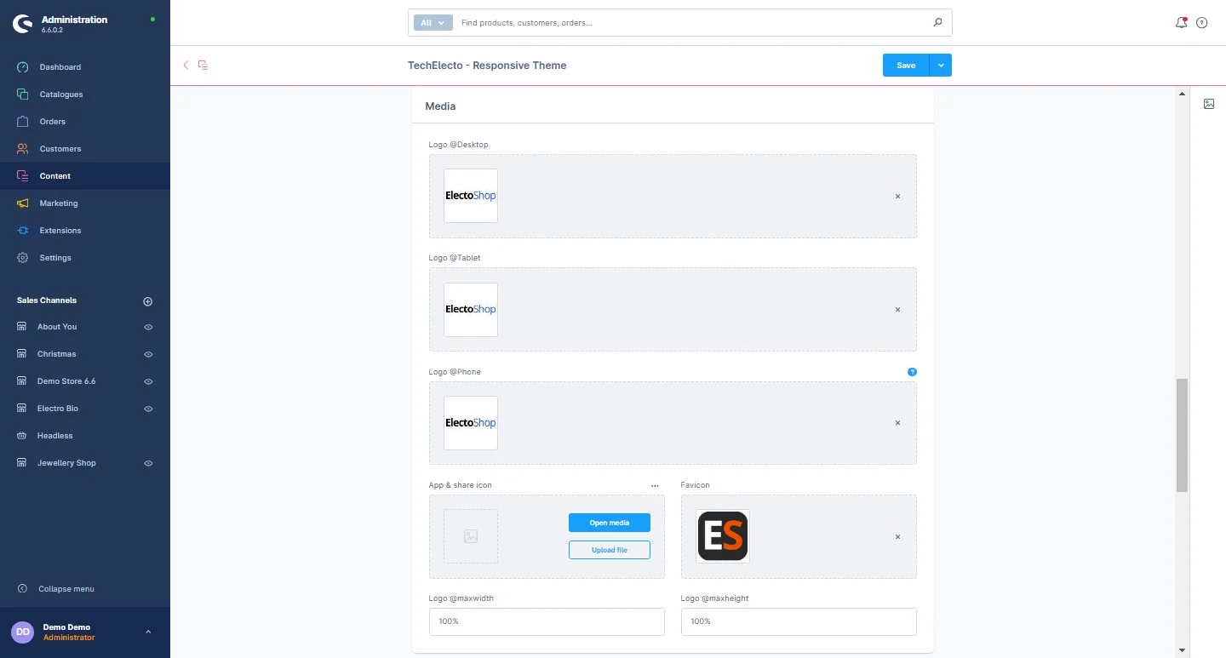Expand the Demo Demo user menu
Screen dimensions: 1226x658
pos(148,632)
